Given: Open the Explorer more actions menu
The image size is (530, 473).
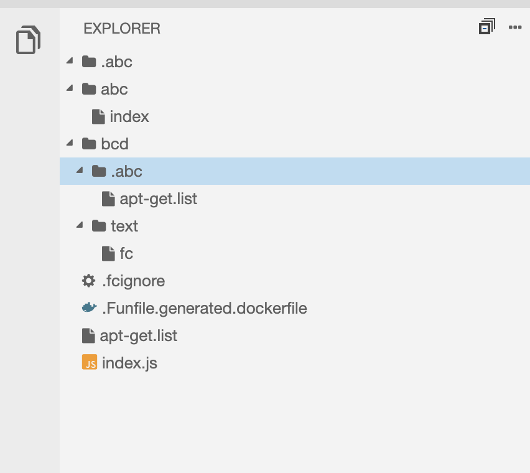Looking at the screenshot, I should (x=514, y=27).
